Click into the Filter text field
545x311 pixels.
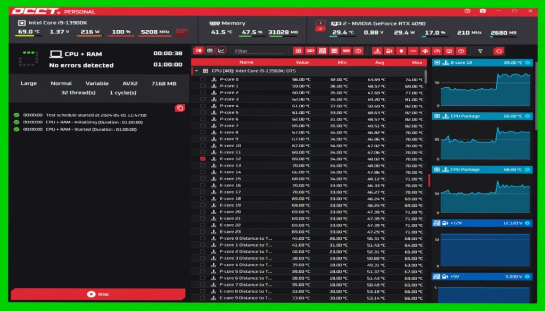[260, 51]
